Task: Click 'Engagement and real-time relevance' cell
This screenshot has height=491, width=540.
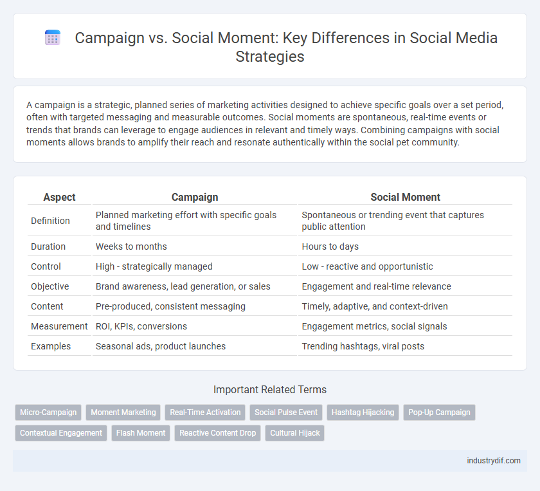Action: click(x=406, y=286)
